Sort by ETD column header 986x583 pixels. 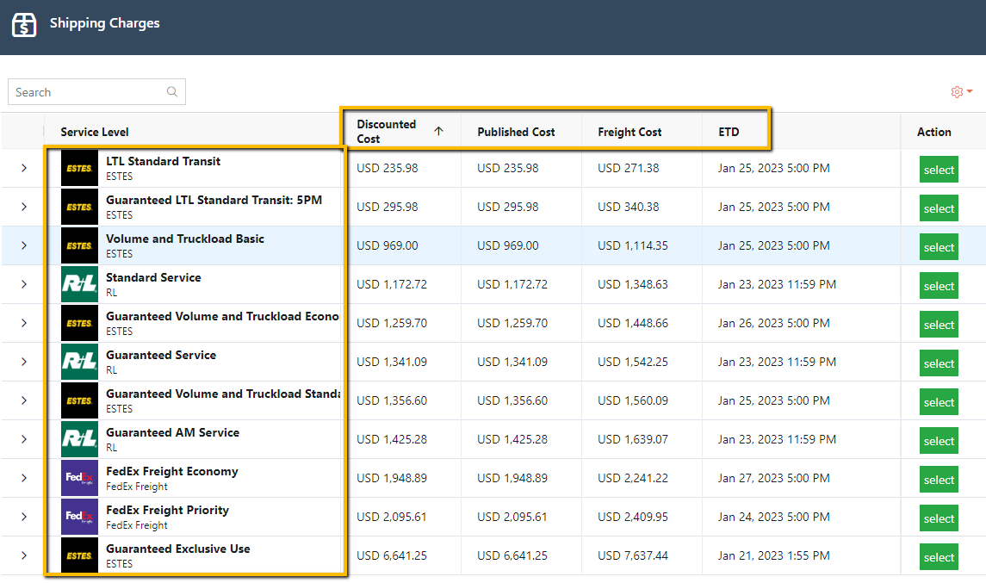click(x=729, y=132)
